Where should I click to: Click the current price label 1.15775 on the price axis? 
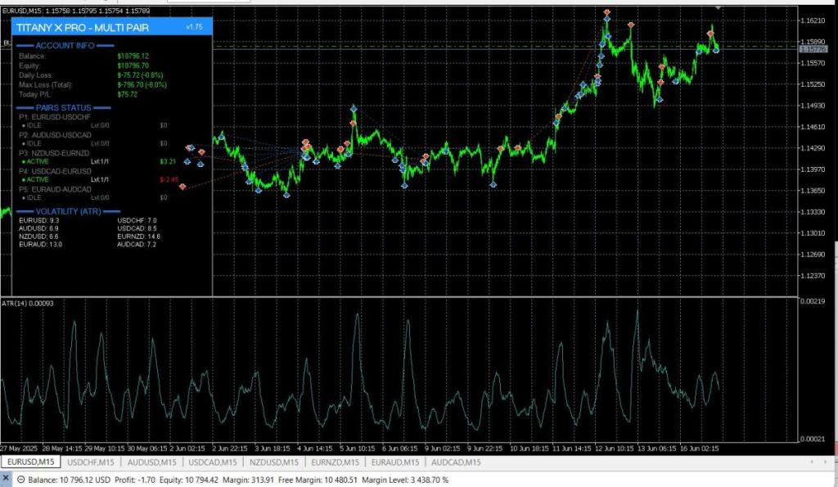tap(813, 49)
